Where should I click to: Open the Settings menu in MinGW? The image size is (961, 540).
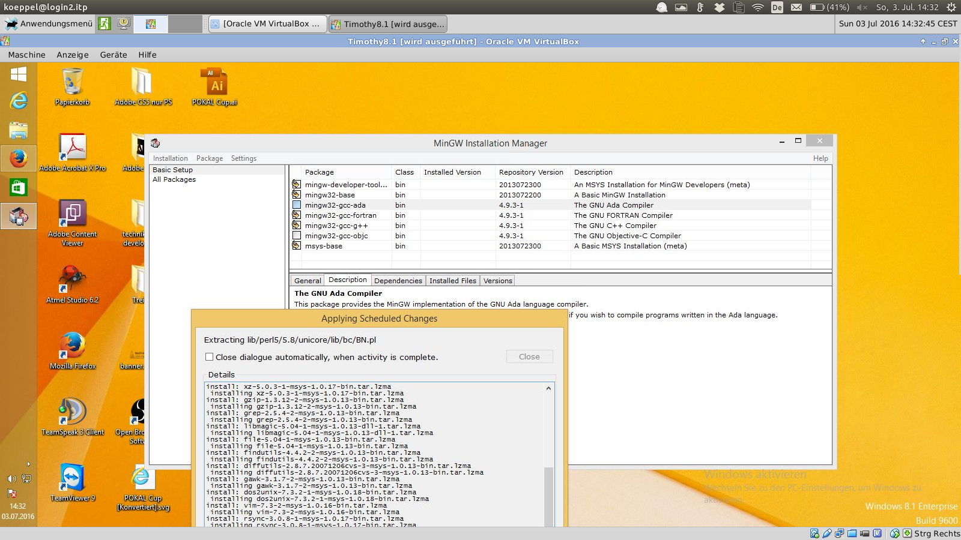click(x=244, y=158)
